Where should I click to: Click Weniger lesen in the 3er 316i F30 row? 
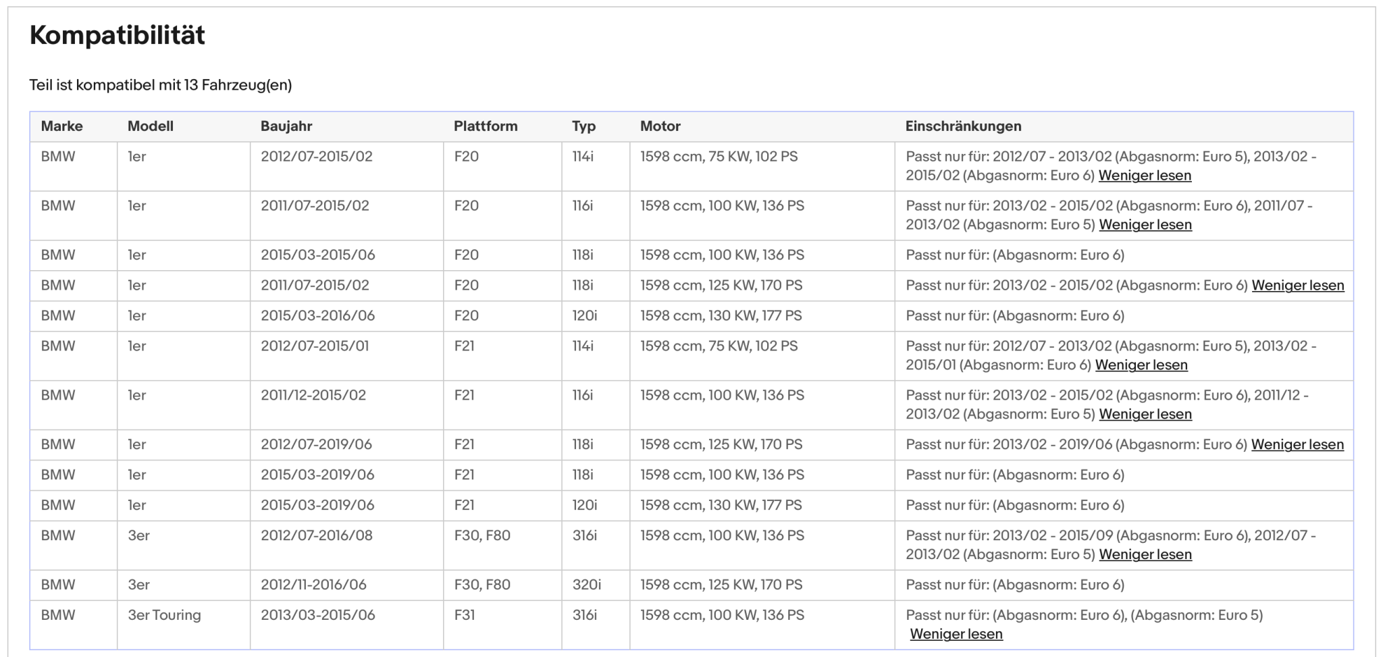pyautogui.click(x=1145, y=555)
